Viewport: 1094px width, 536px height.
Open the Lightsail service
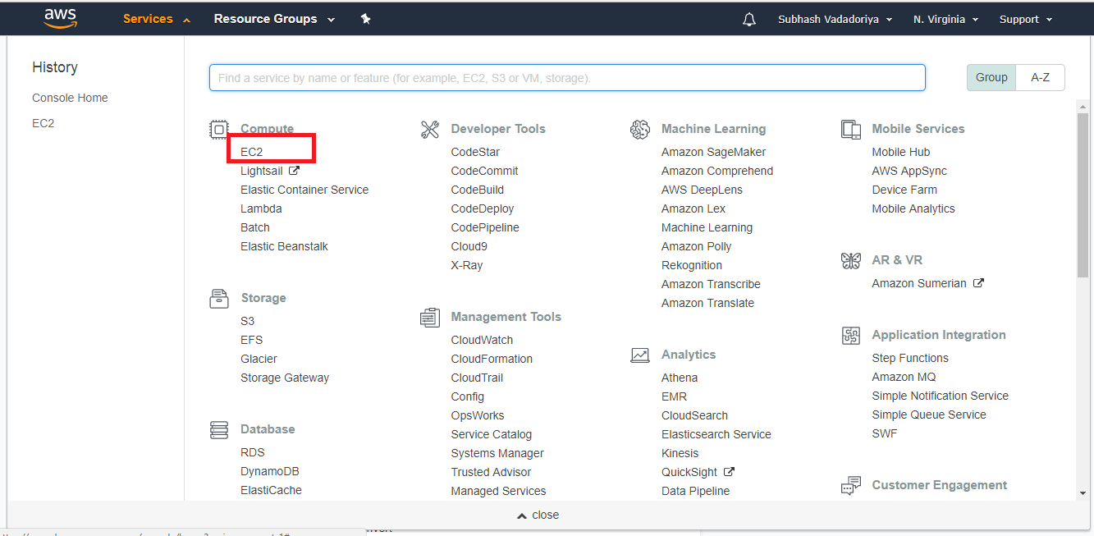[x=262, y=171]
